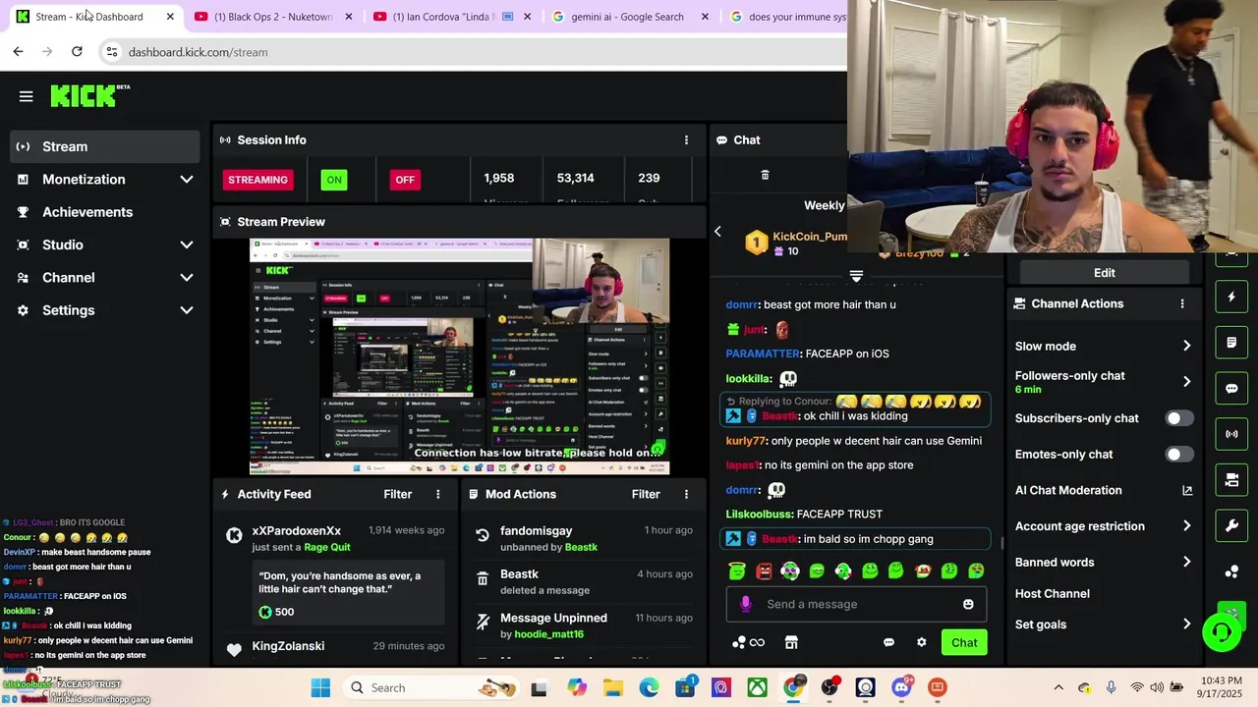Go back in browser
This screenshot has height=707, width=1258.
pos(18,52)
